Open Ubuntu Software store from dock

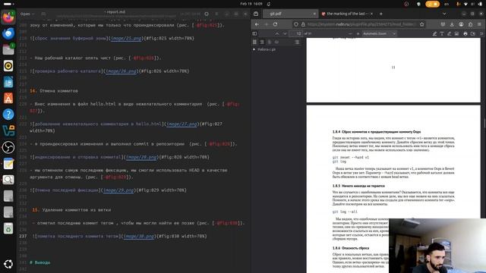click(8, 98)
